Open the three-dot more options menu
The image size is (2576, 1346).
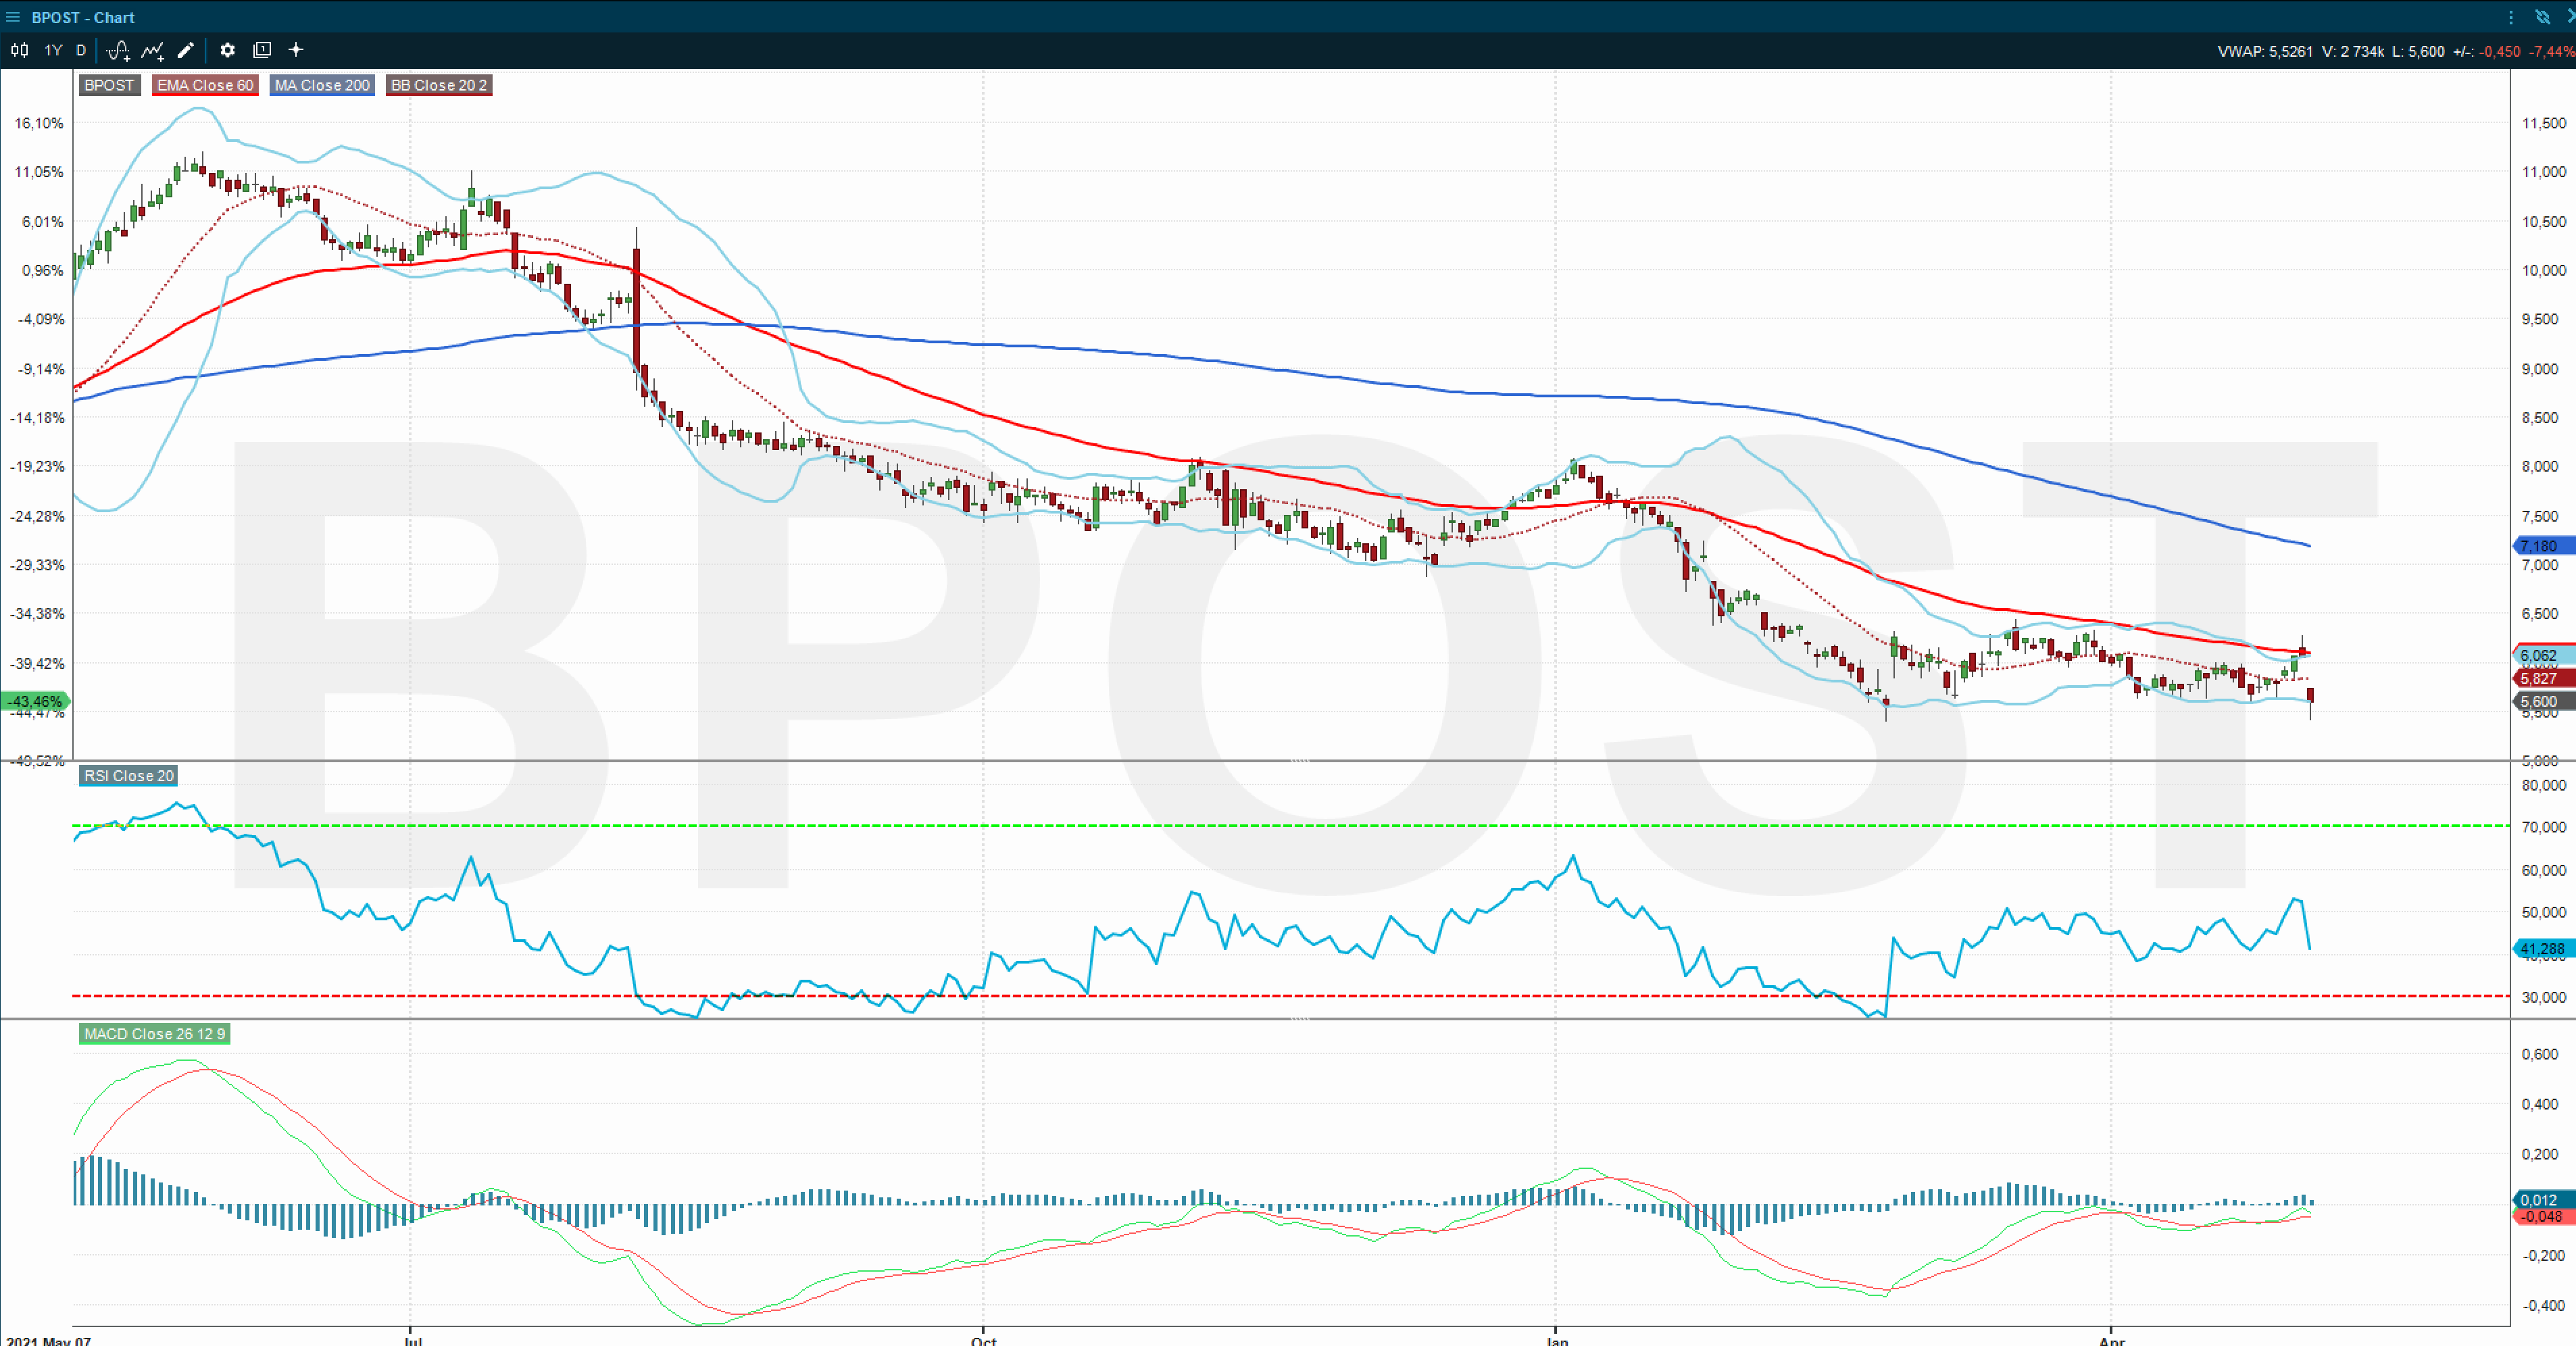(2510, 17)
